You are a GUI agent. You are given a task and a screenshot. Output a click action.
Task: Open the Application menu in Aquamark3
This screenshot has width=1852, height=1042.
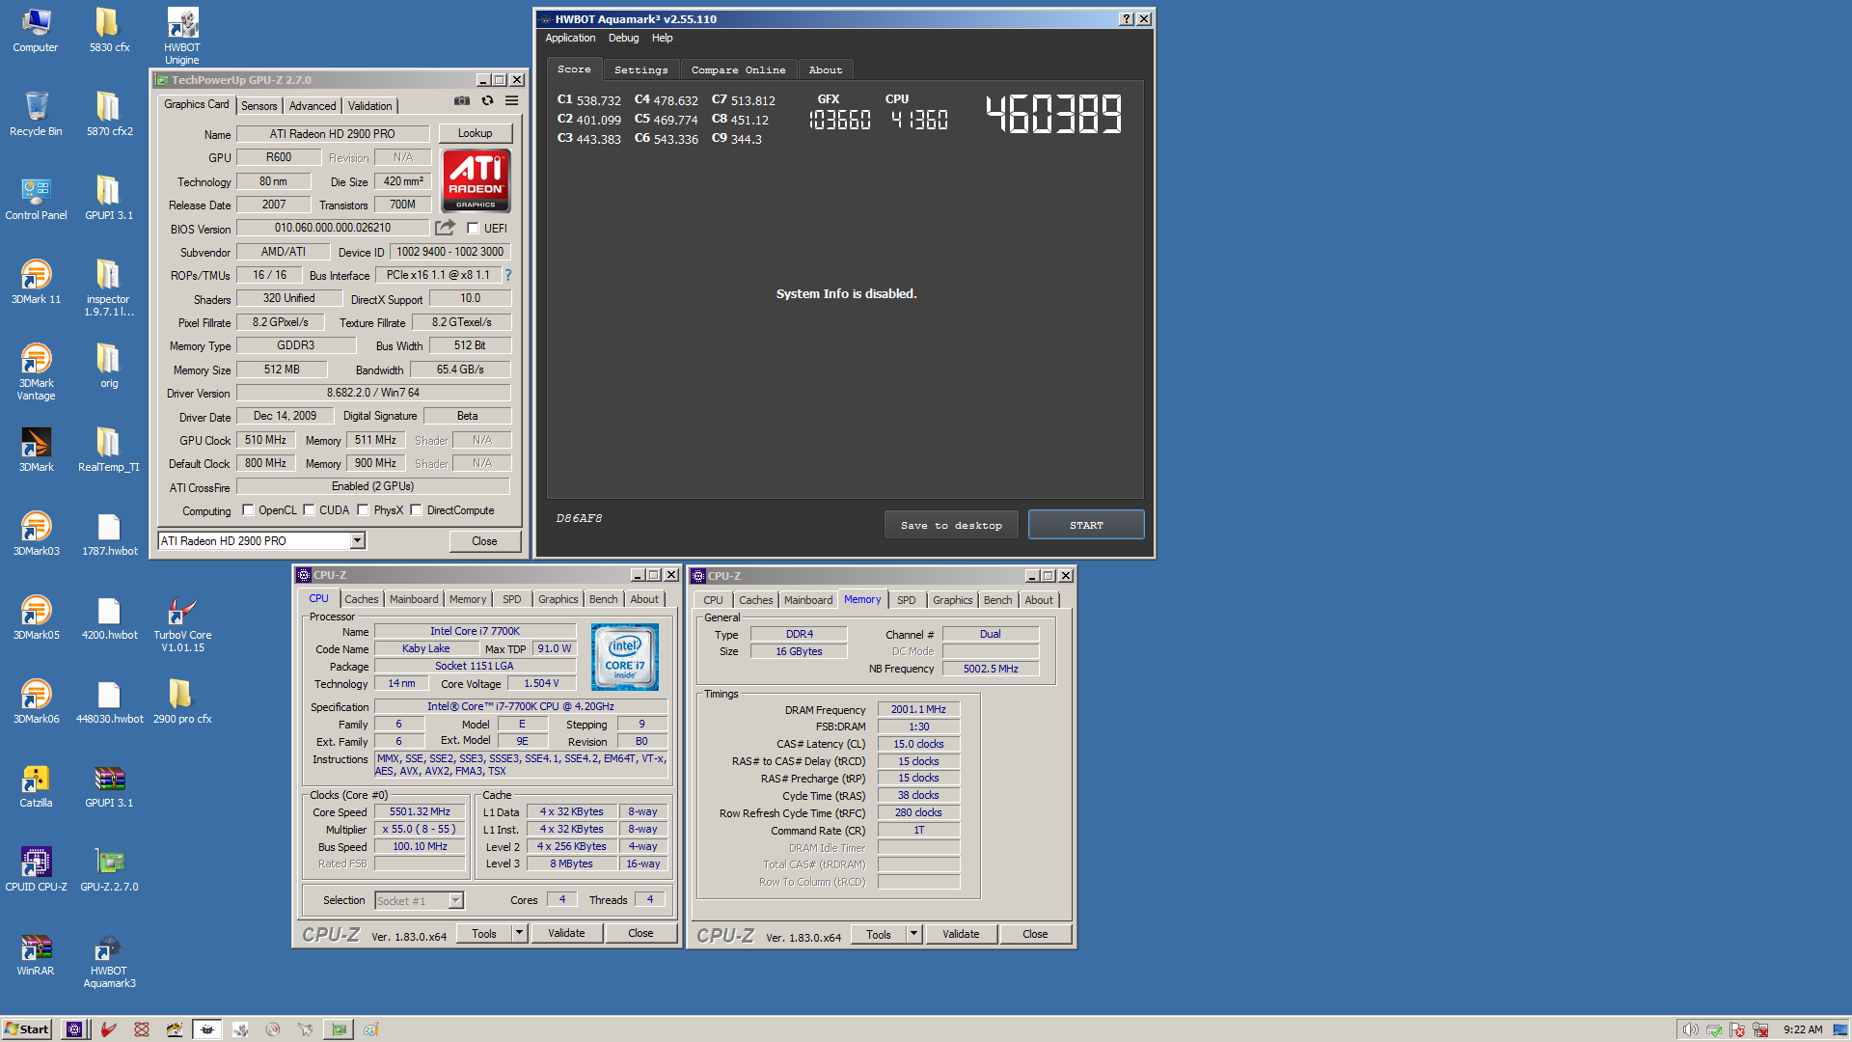[x=570, y=39]
